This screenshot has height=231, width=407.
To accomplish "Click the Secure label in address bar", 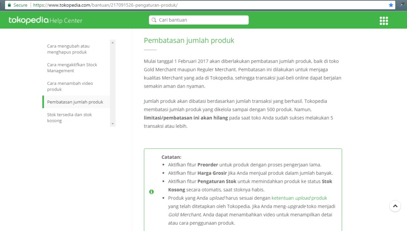I will coord(20,5).
